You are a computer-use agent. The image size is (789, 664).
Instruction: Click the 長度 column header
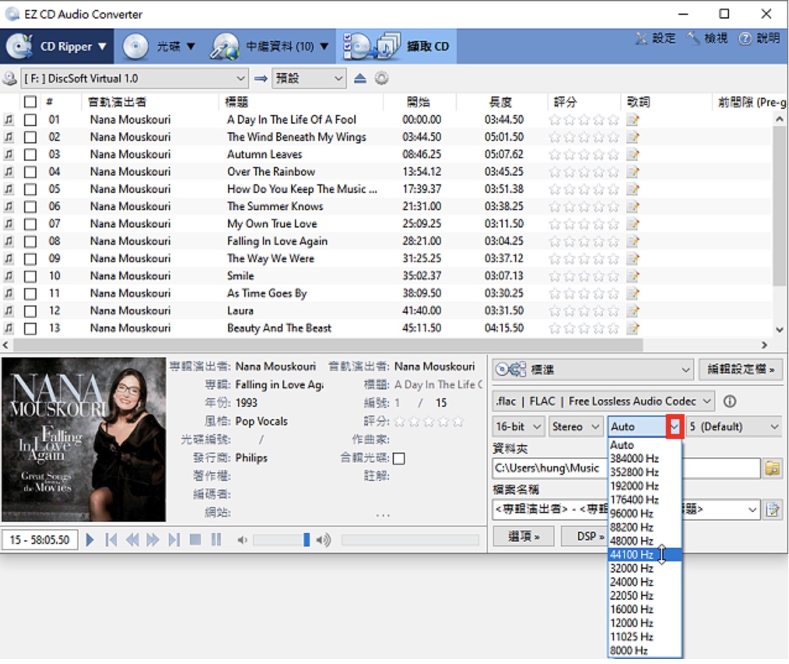click(x=500, y=102)
